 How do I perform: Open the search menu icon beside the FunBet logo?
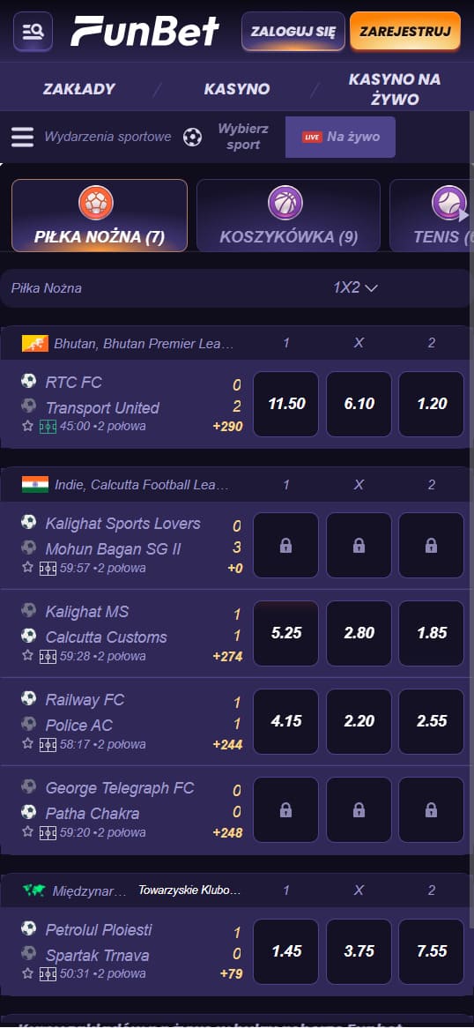(33, 31)
